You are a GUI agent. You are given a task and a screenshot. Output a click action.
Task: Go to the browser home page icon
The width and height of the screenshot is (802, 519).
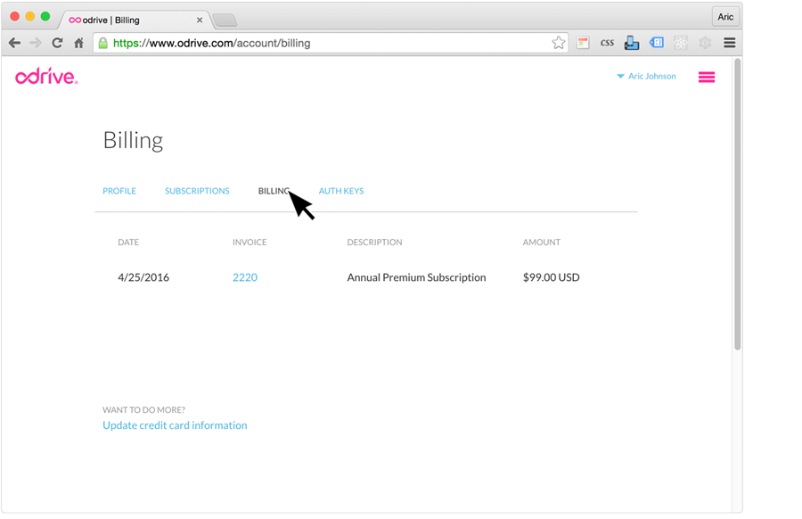click(x=78, y=43)
